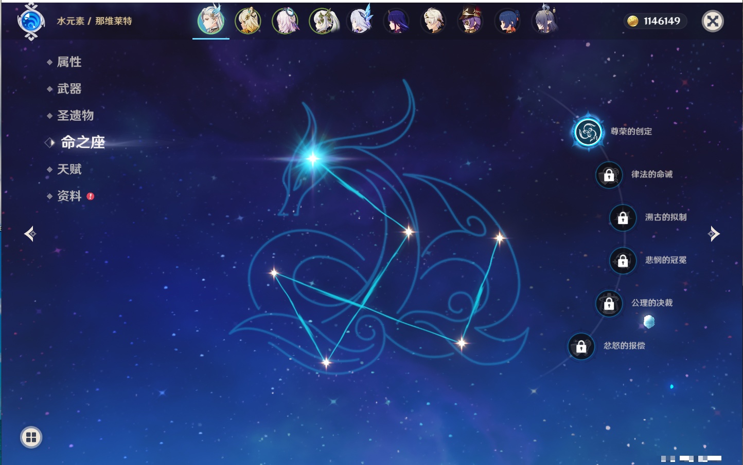Click the lock icon beside 悲悯的冠冕
This screenshot has width=743, height=465.
(x=623, y=261)
